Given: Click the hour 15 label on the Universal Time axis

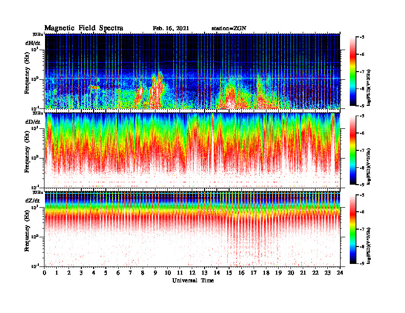Looking at the screenshot, I should [x=229, y=273].
